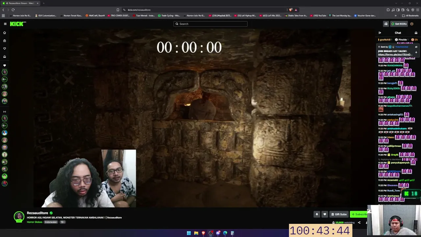Expand the pinned chat message

pyautogui.click(x=416, y=52)
